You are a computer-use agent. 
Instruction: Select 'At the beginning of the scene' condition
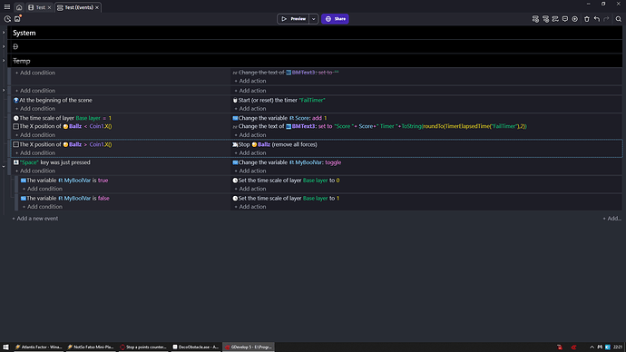pos(54,100)
